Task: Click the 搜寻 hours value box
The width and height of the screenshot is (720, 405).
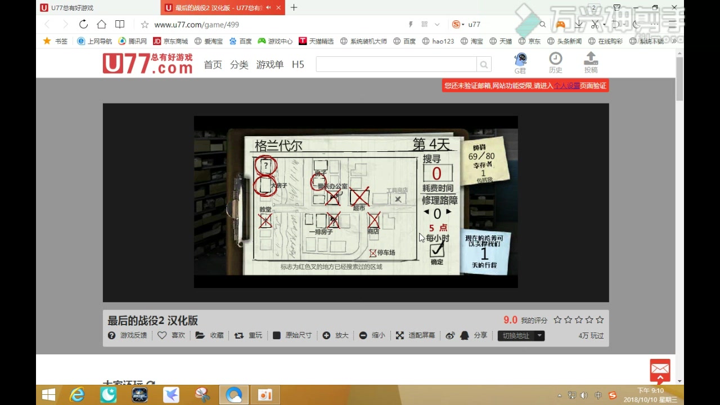Action: (x=436, y=174)
